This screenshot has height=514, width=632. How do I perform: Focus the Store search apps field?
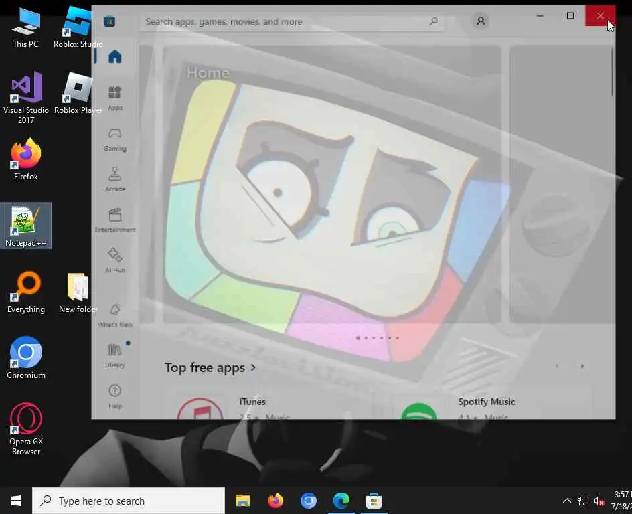click(292, 22)
